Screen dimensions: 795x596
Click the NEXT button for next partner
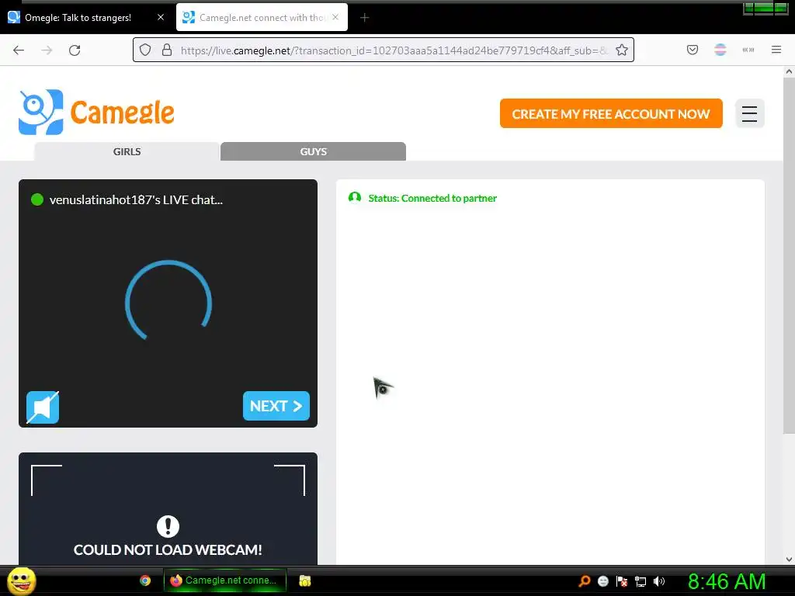[276, 406]
